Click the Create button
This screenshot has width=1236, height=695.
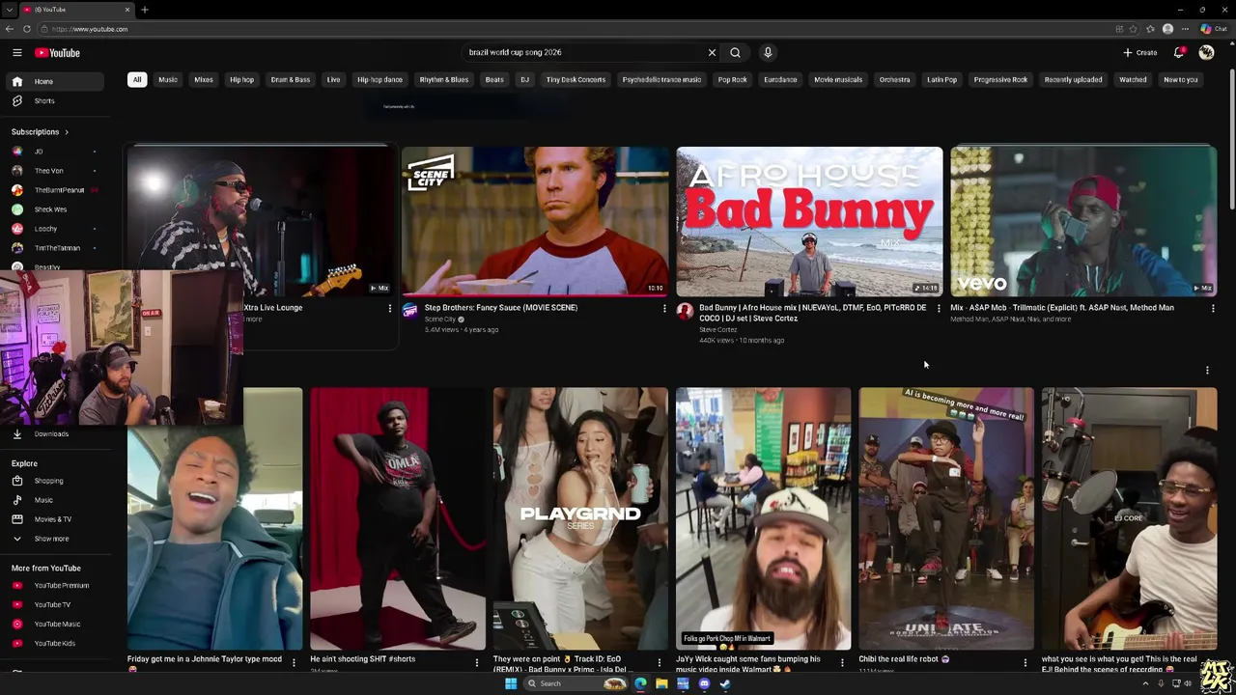(1139, 52)
